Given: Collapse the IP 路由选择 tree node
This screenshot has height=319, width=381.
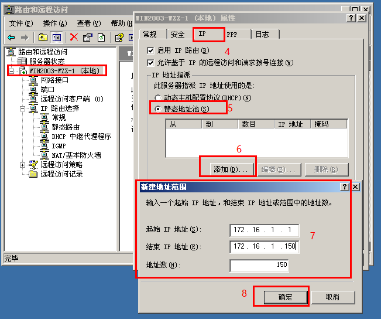Looking at the screenshot, I should pyautogui.click(x=22, y=108).
